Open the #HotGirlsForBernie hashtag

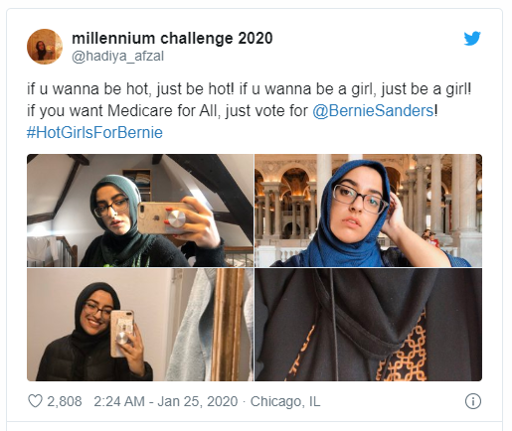coord(94,132)
